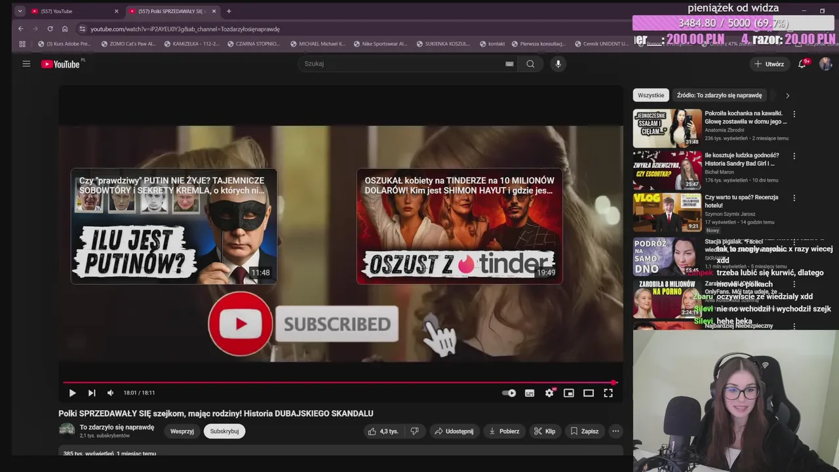The height and width of the screenshot is (472, 839).
Task: Skip to next video
Action: pos(92,393)
